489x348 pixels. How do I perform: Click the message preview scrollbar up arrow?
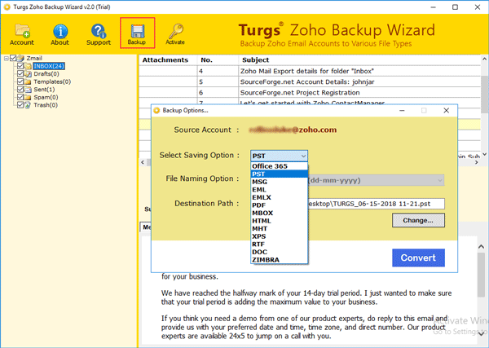click(x=481, y=247)
